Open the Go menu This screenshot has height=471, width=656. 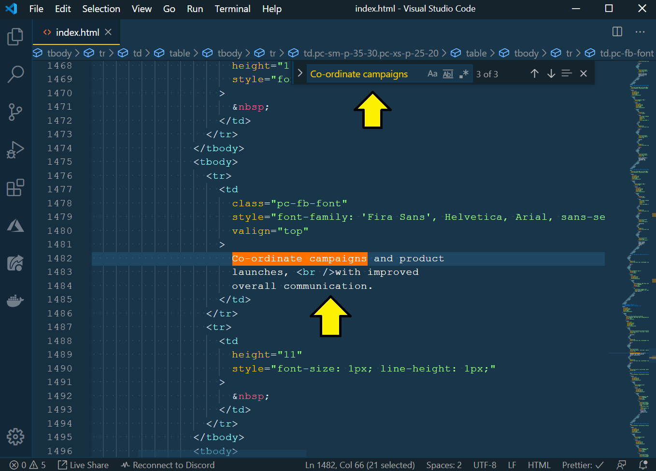169,9
